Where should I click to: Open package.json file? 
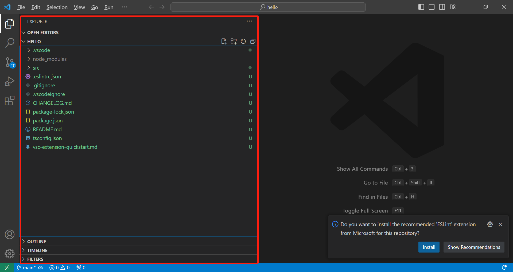[x=139, y=121]
